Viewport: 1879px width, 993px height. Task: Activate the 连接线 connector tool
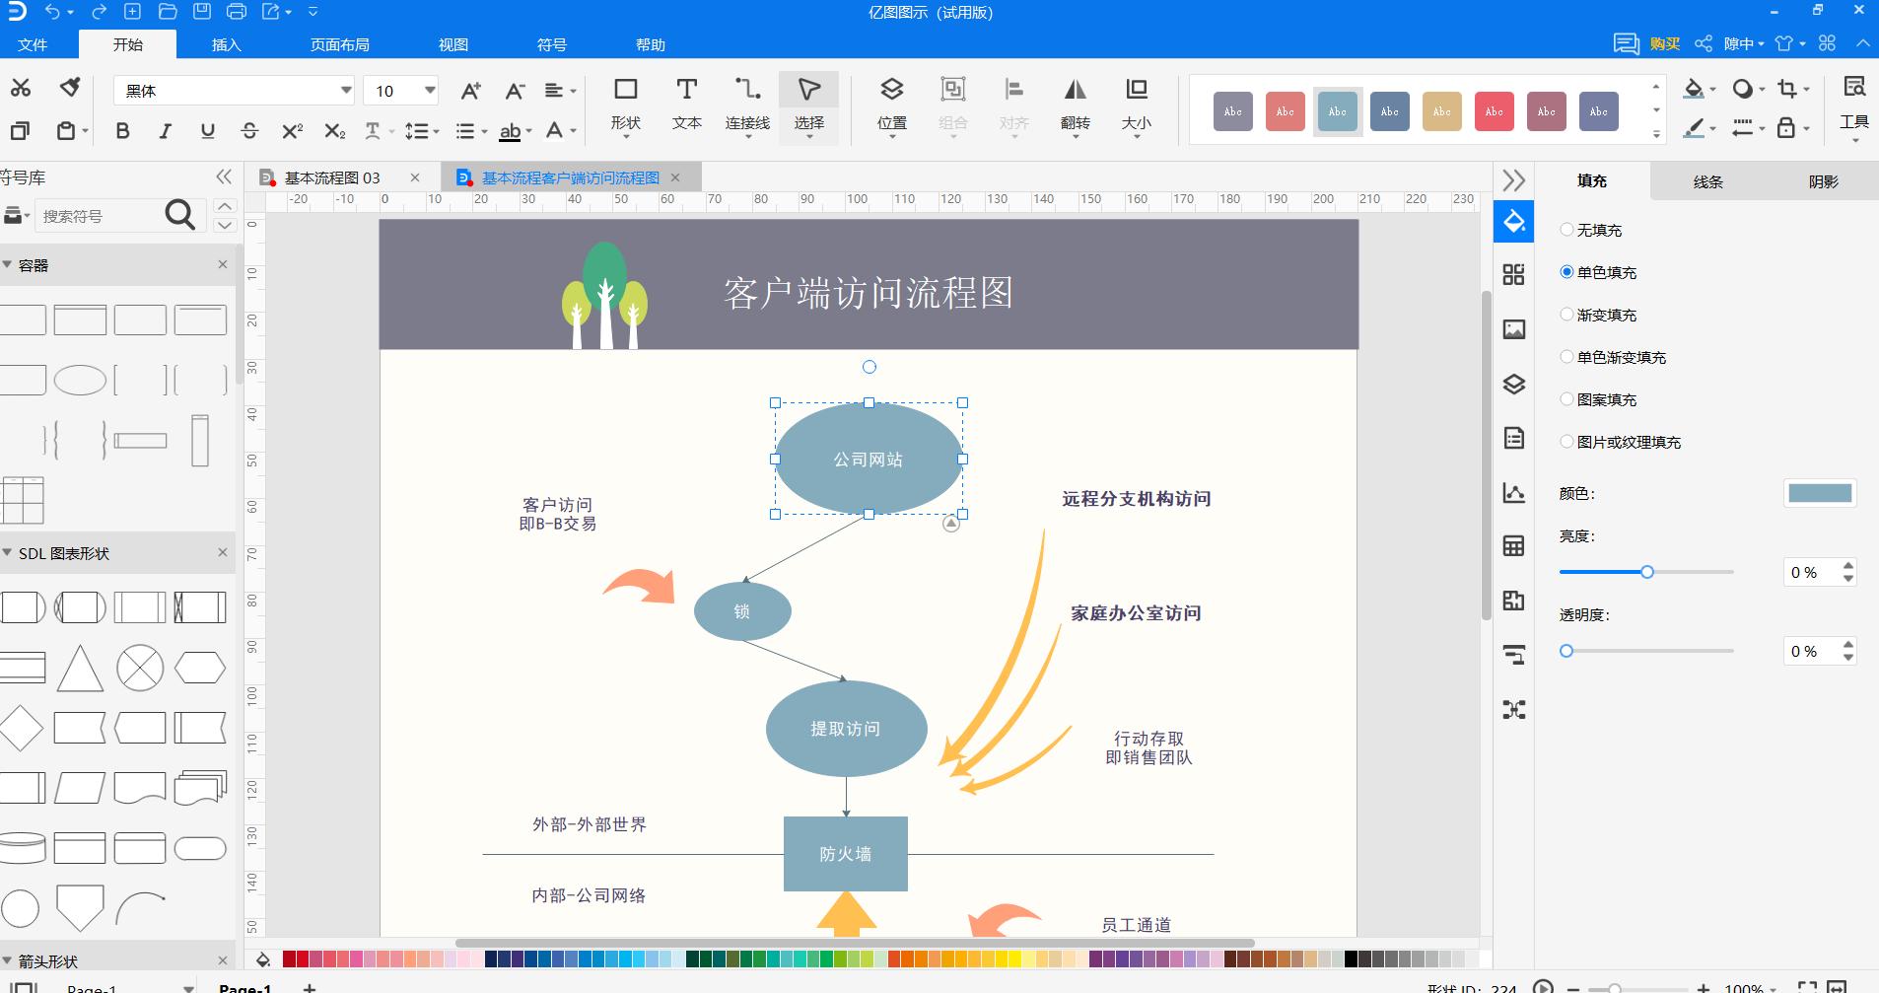coord(746,104)
